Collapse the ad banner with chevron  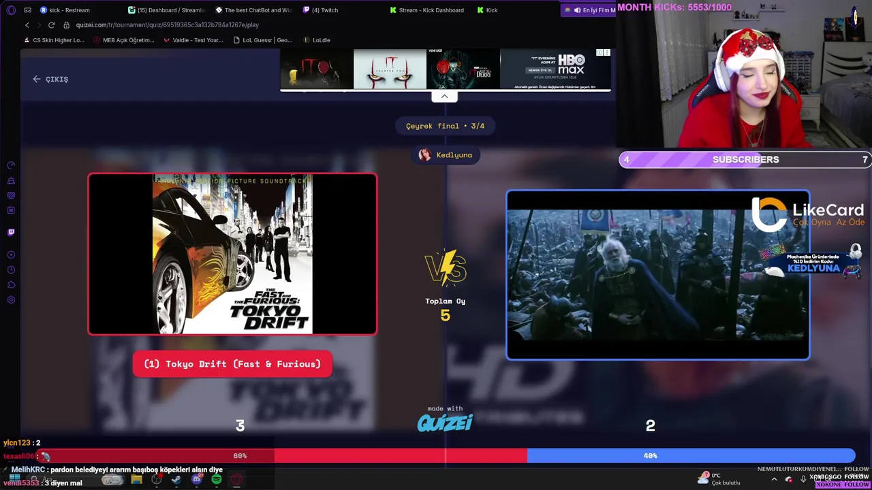point(444,96)
